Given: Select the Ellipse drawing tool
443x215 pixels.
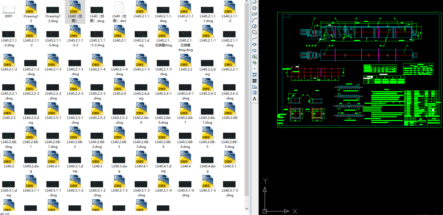Looking at the screenshot, I should 254,44.
